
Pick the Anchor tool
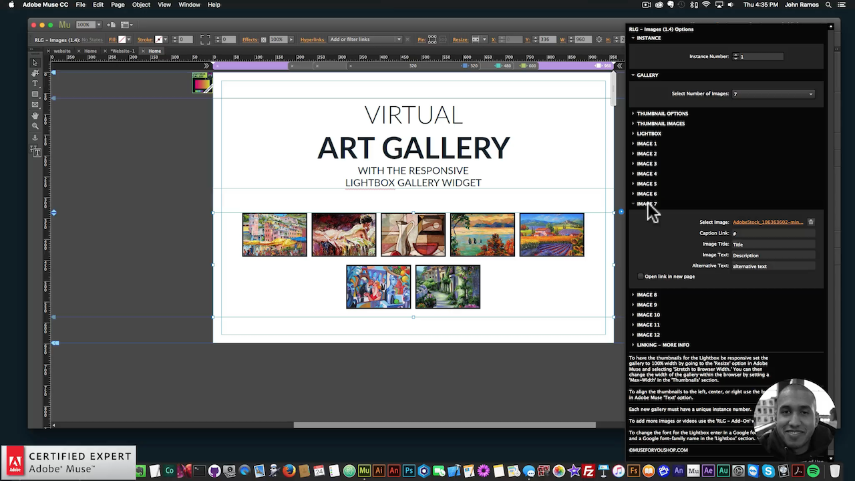35,136
